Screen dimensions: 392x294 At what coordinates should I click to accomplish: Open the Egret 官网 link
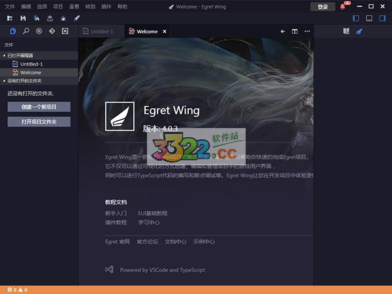click(x=118, y=242)
